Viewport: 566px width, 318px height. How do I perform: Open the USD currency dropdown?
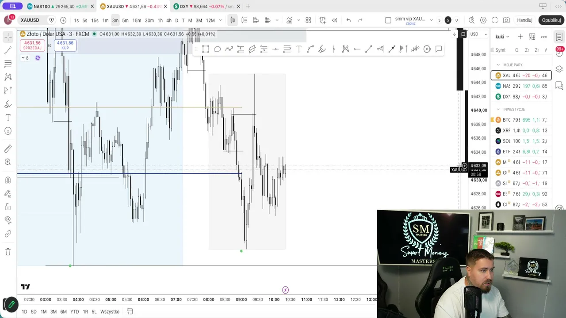coord(478,34)
